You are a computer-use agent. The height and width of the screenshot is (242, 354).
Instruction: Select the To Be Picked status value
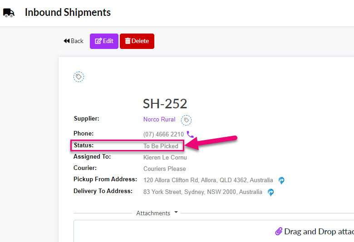tap(161, 146)
